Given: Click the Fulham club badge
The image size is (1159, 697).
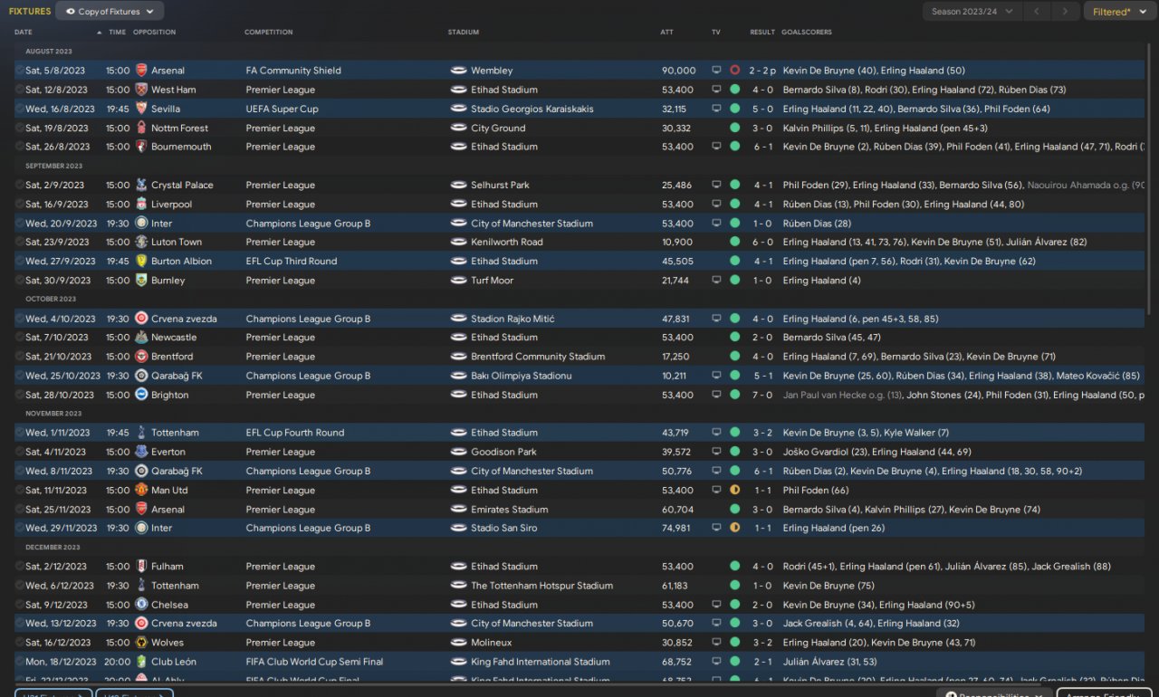Looking at the screenshot, I should 141,567.
